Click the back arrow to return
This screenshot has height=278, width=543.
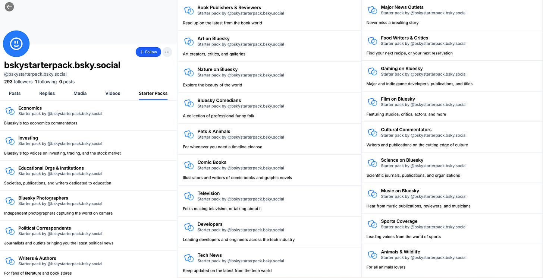[x=9, y=7]
